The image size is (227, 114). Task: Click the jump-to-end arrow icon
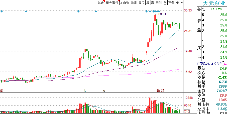[x=178, y=2]
